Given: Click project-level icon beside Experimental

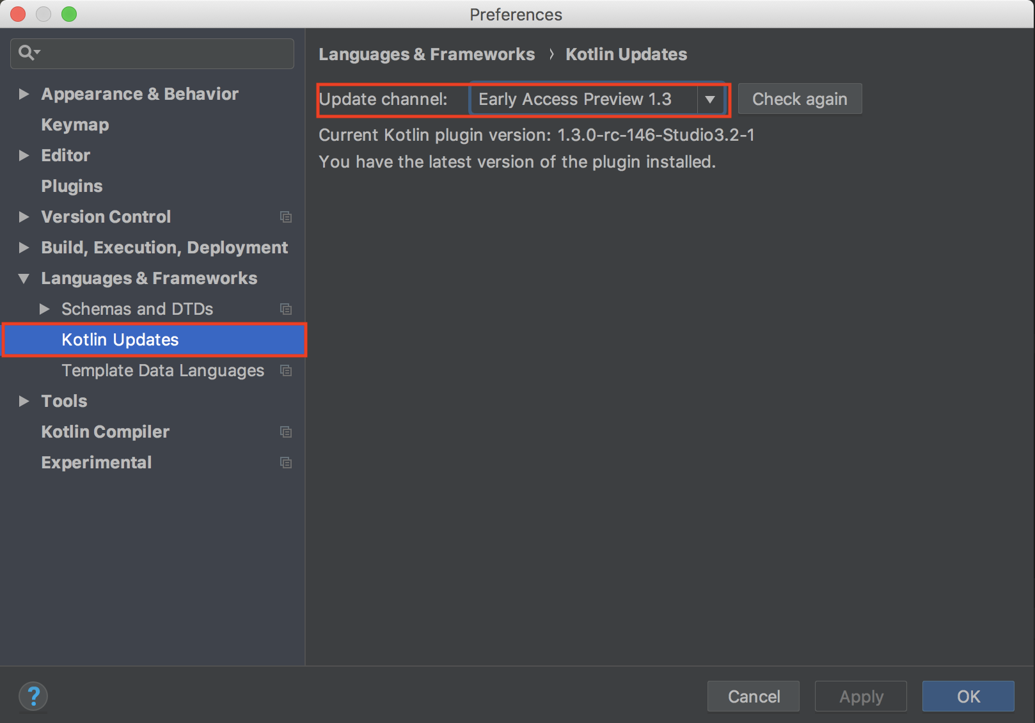Looking at the screenshot, I should 286,463.
